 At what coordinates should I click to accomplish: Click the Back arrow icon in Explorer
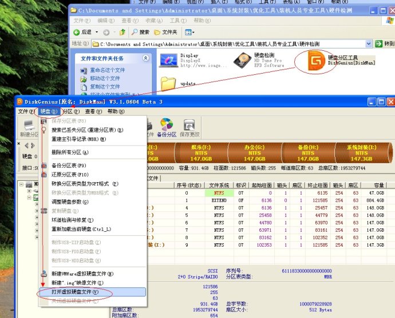[x=76, y=32]
